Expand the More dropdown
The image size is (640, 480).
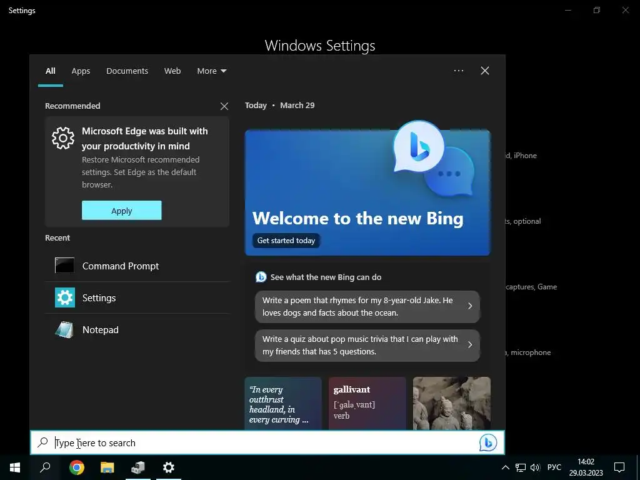211,71
